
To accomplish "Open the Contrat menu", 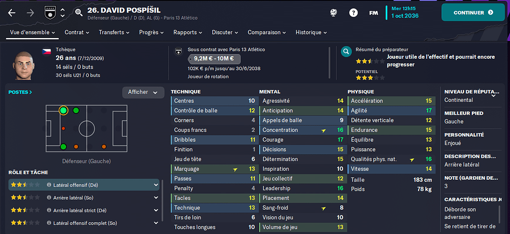I will tap(77, 32).
